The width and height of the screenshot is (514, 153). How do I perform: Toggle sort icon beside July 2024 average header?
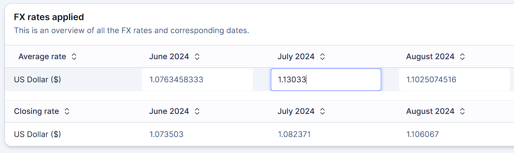coord(322,57)
